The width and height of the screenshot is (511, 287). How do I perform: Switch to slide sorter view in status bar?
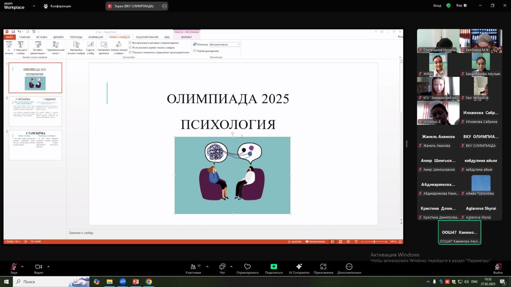[341, 242]
